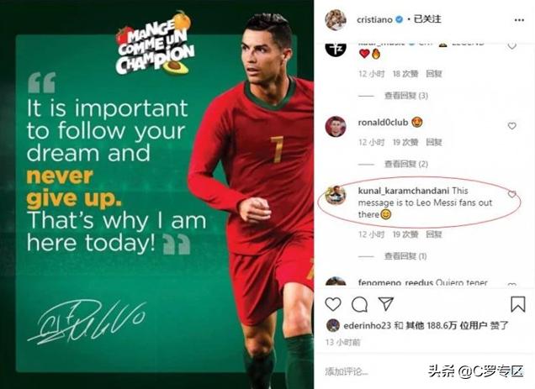Reply to kunal_karamchandani's comment via 回复
Viewport: 535px width, 389px height.
[434, 234]
